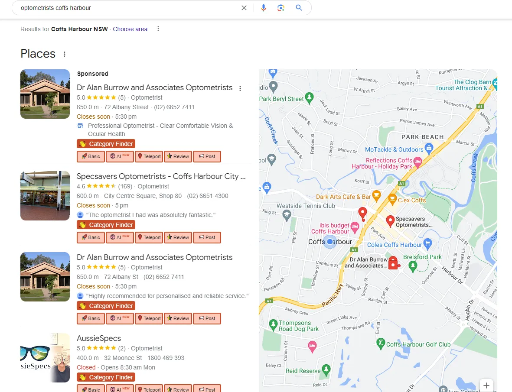
Task: Open the non-sponsored Dr Alan Burrow listing title
Action: point(154,257)
